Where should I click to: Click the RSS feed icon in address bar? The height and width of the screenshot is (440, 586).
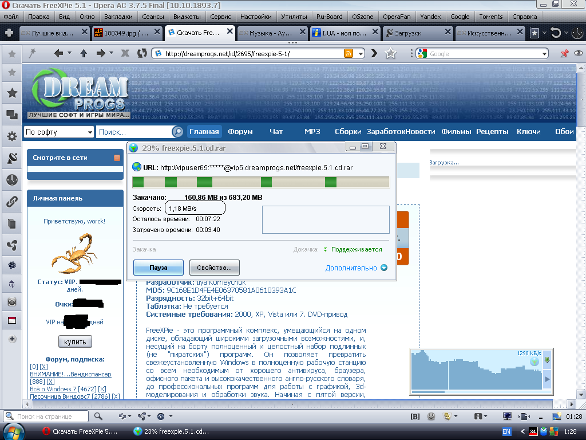point(348,53)
